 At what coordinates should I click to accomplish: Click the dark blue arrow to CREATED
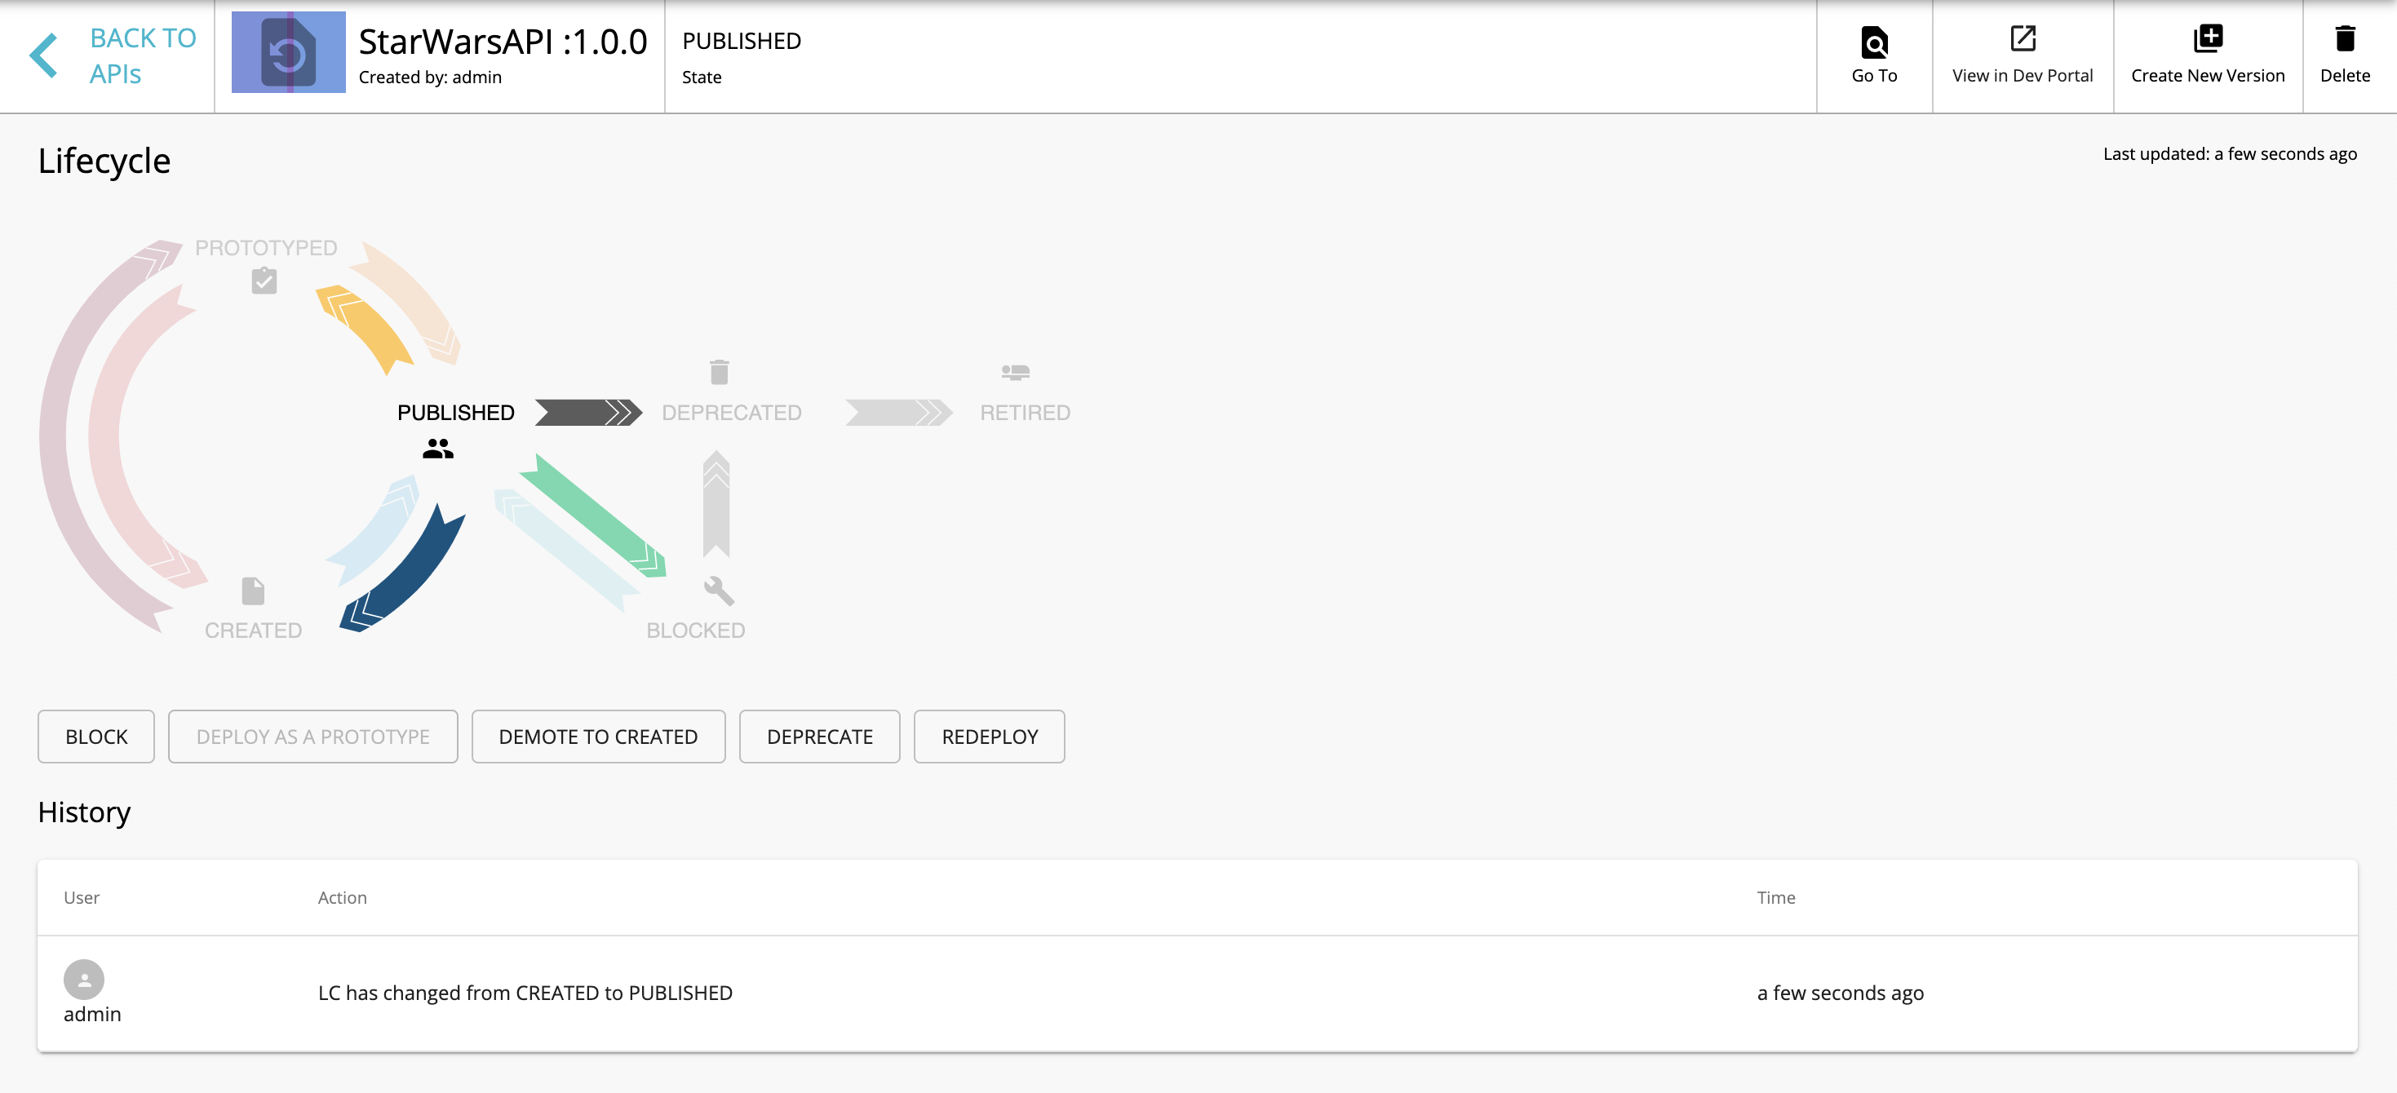click(x=403, y=569)
